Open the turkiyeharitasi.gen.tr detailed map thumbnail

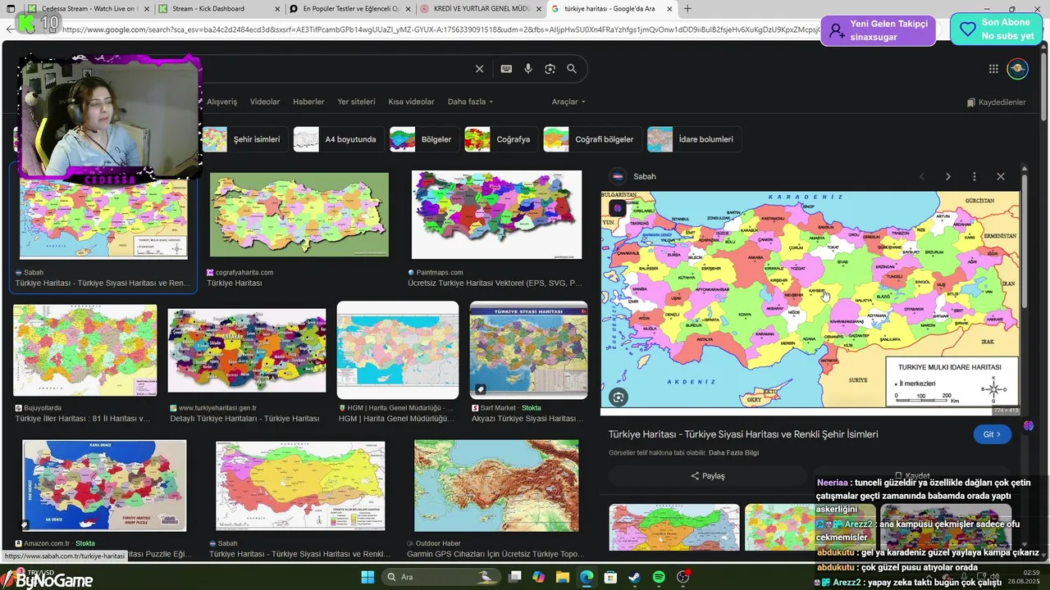(247, 350)
